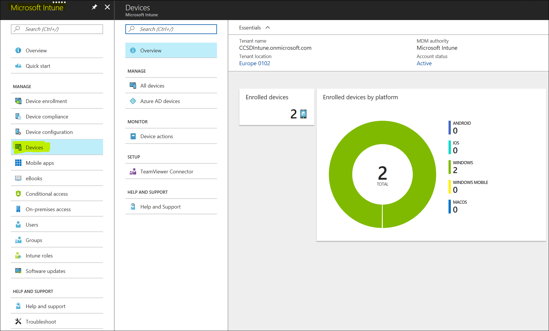Click the Help and support icon in Intune menu
This screenshot has height=331, width=549.
(18, 306)
